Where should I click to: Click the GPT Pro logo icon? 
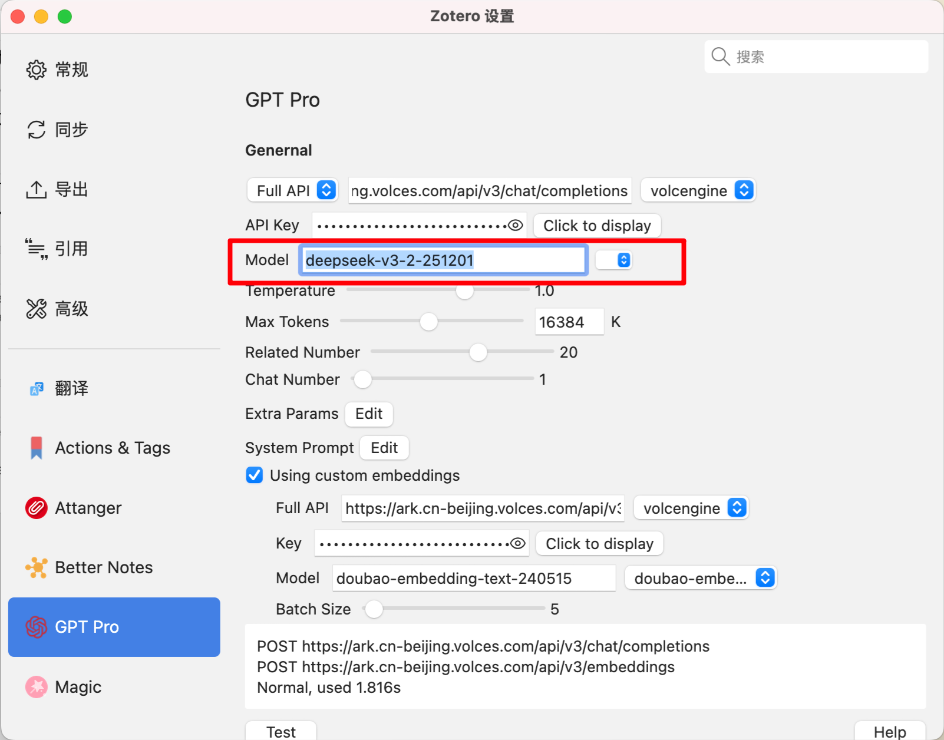[x=36, y=627]
